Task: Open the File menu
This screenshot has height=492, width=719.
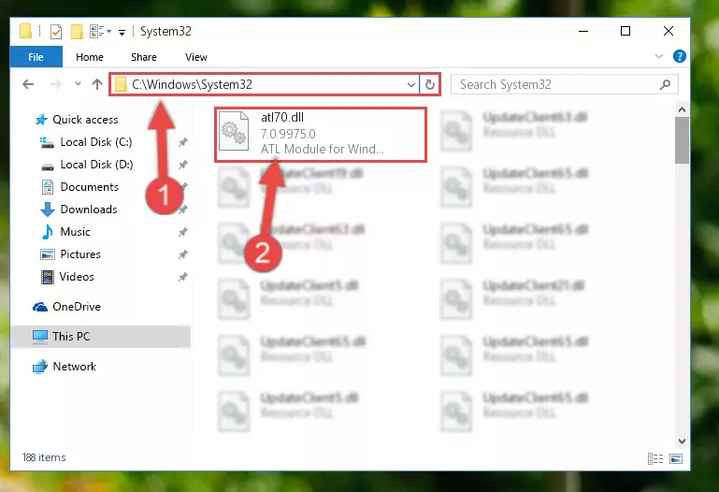Action: tap(36, 57)
